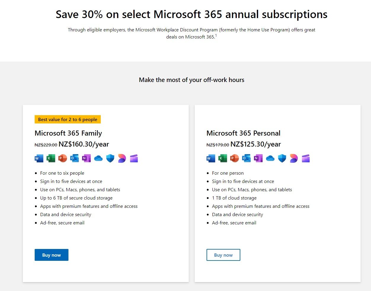
Task: Click the Best value for 2 to 6 people badge
Action: pos(68,119)
